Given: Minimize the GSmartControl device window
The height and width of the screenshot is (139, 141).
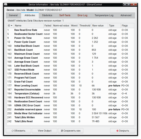Looking at the screenshot, I should tap(125, 4).
